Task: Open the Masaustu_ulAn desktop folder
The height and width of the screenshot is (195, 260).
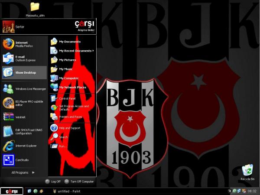Action: [35, 6]
